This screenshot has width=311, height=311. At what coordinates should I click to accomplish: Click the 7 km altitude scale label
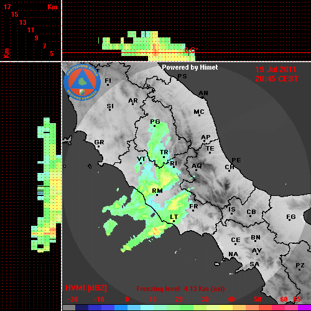click(44, 46)
